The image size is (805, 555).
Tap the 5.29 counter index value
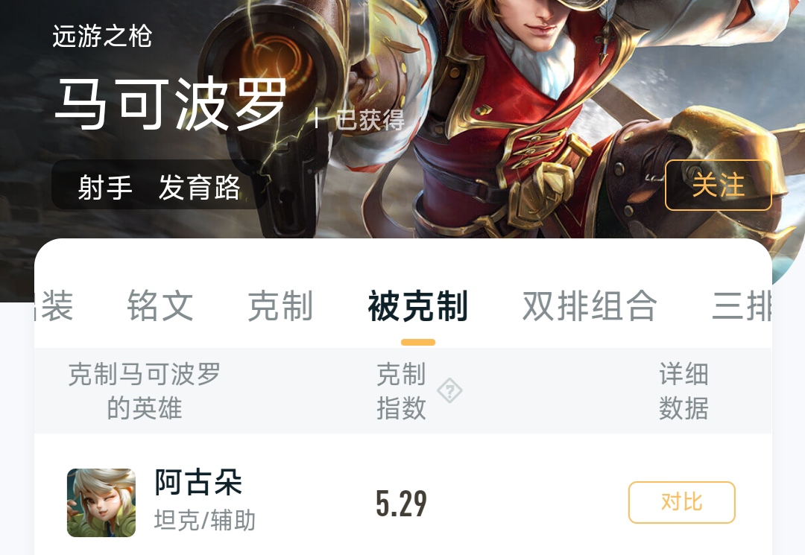(402, 503)
